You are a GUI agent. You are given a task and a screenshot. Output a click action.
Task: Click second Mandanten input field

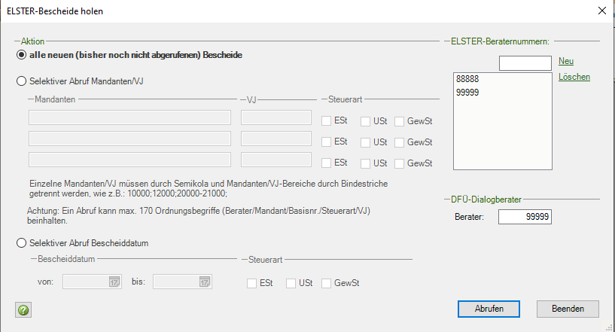(129, 139)
